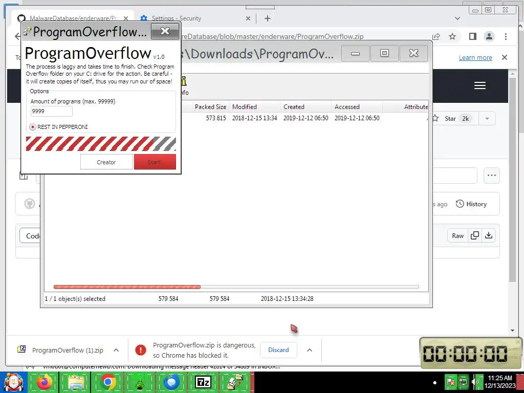Close the Settings - Security tab

click(248, 18)
